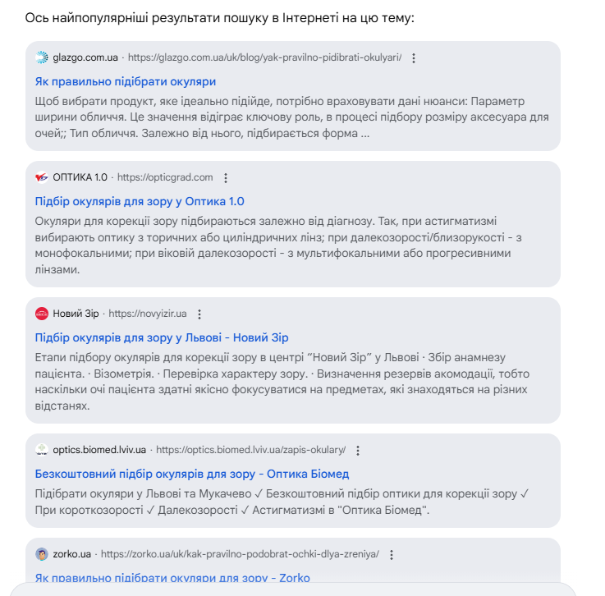Click the optics.biomed.lviv.ua favicon

42,450
